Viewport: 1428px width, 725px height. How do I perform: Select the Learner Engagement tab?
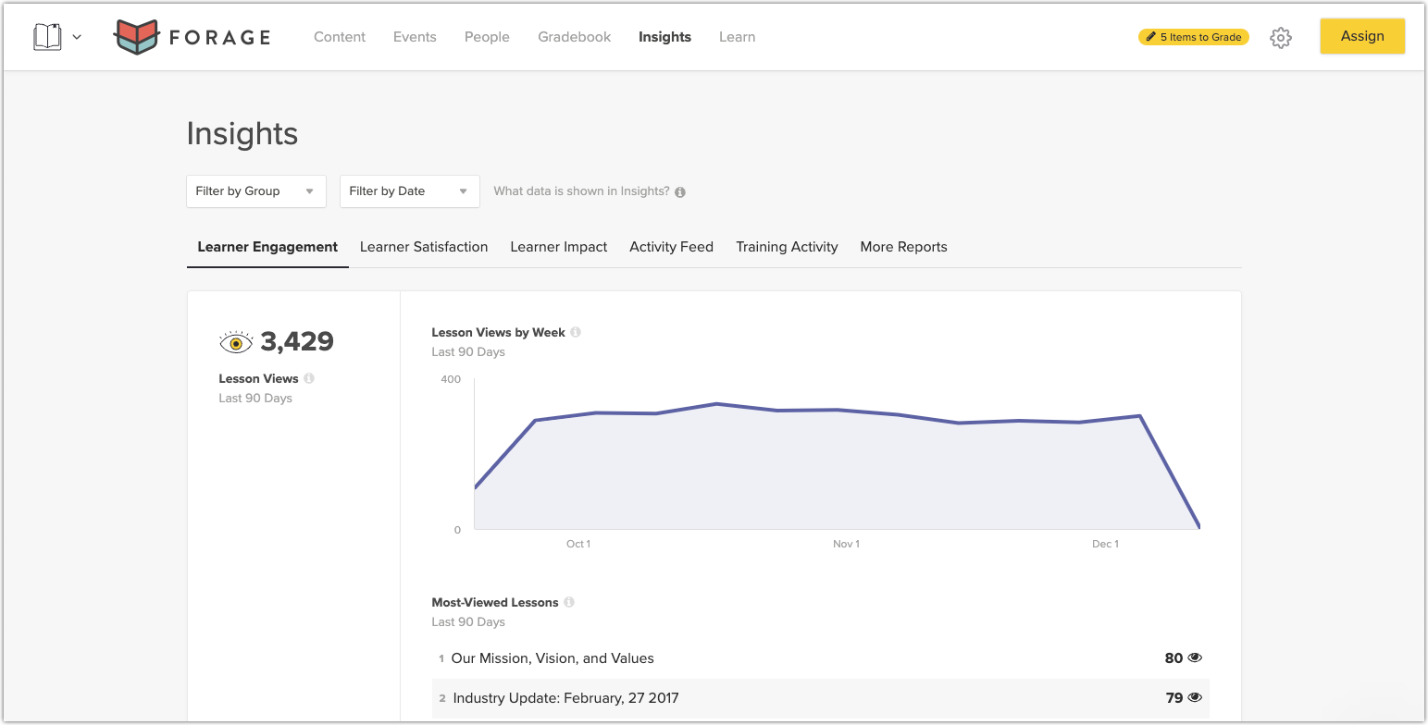click(x=267, y=247)
